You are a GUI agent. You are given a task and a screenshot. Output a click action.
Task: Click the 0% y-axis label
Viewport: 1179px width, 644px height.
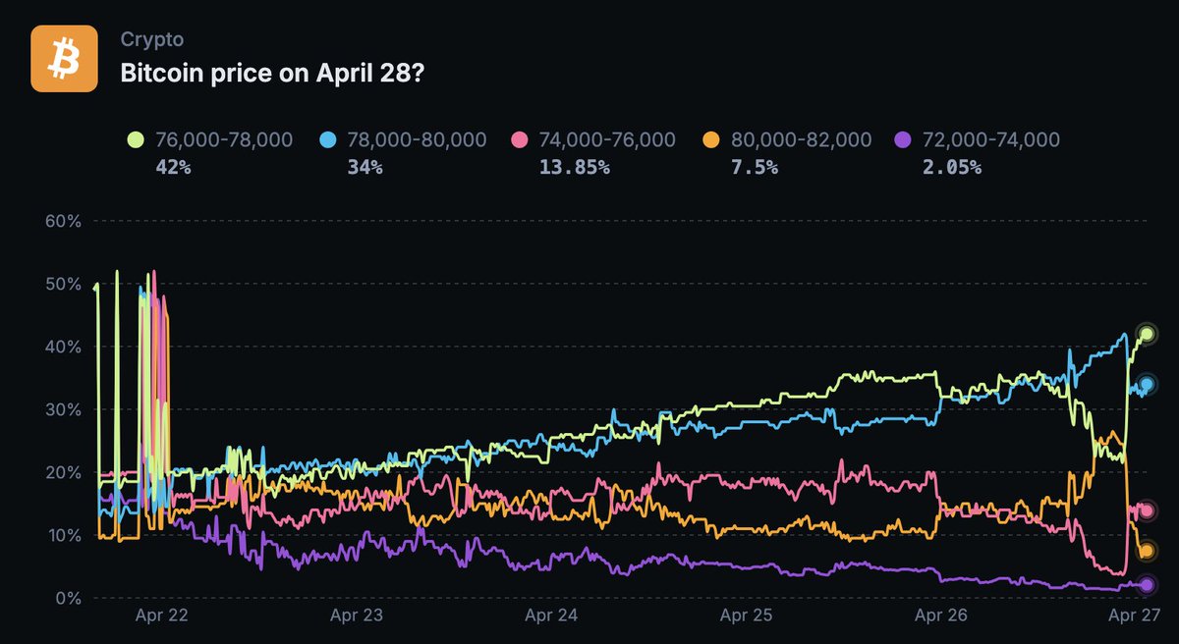(x=68, y=598)
